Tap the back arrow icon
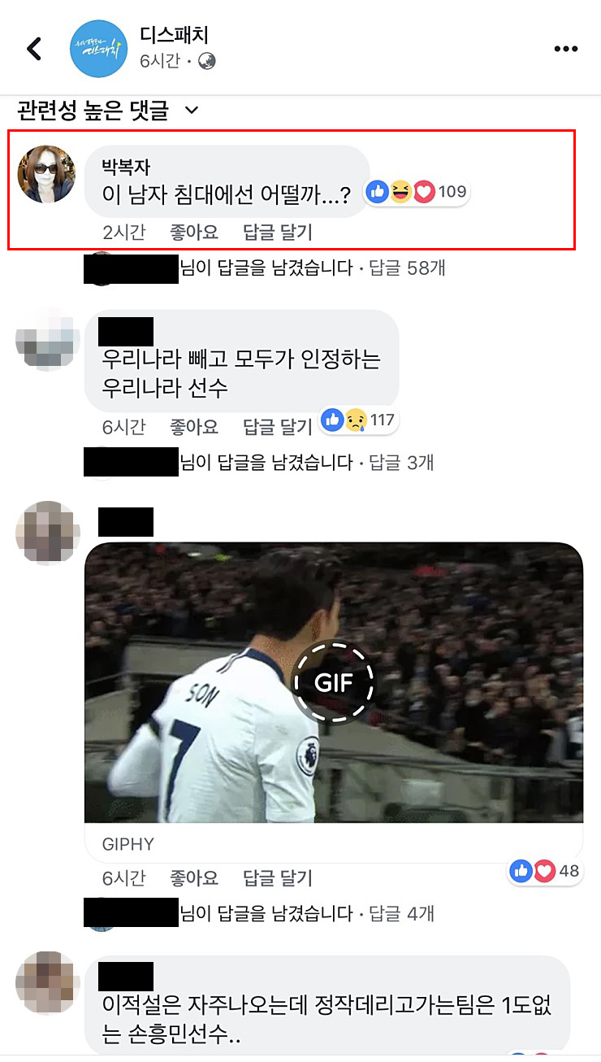Image resolution: width=601 pixels, height=1062 pixels. point(33,49)
